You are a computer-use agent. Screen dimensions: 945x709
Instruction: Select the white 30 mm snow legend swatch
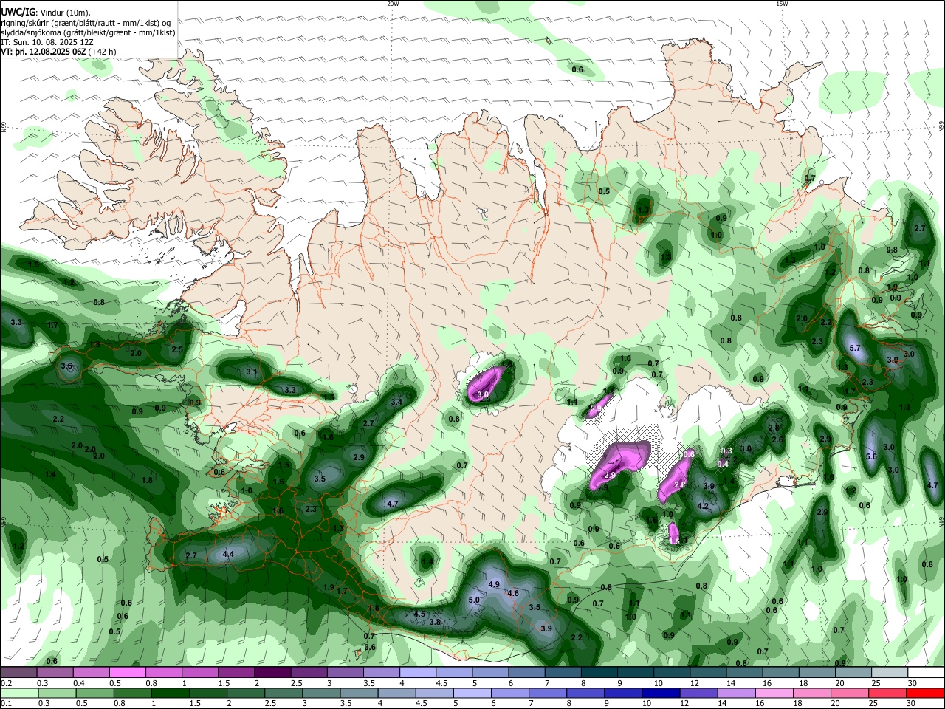926,672
